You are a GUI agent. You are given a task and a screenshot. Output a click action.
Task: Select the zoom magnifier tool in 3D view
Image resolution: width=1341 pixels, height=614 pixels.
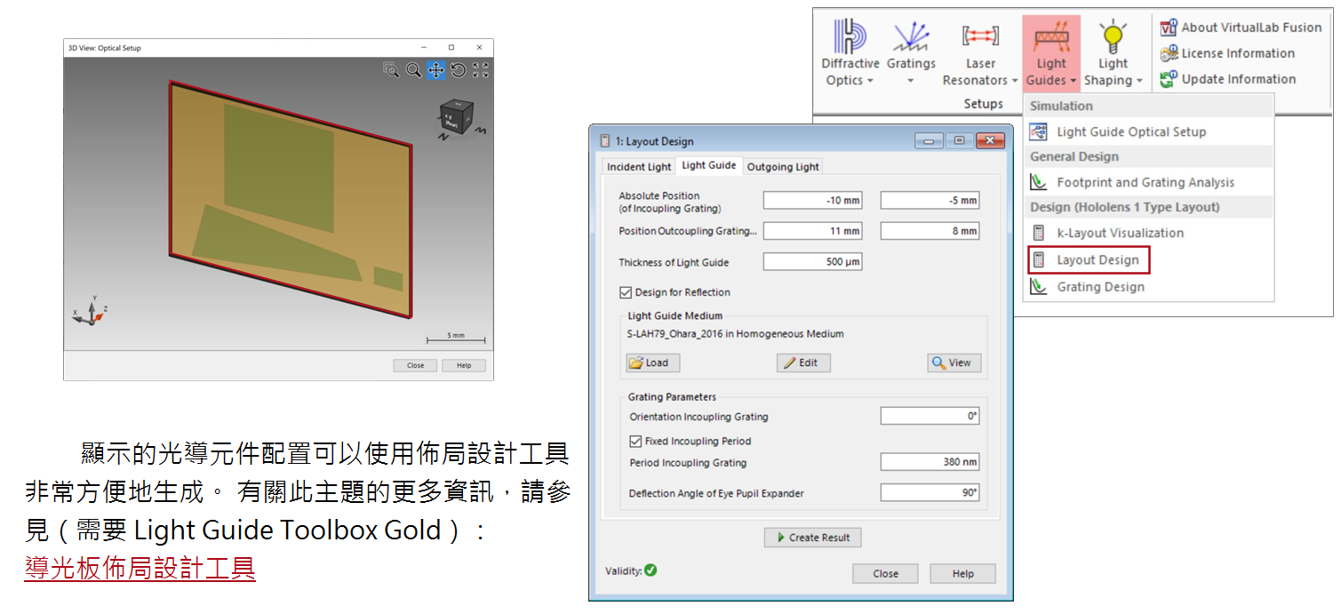pyautogui.click(x=413, y=70)
